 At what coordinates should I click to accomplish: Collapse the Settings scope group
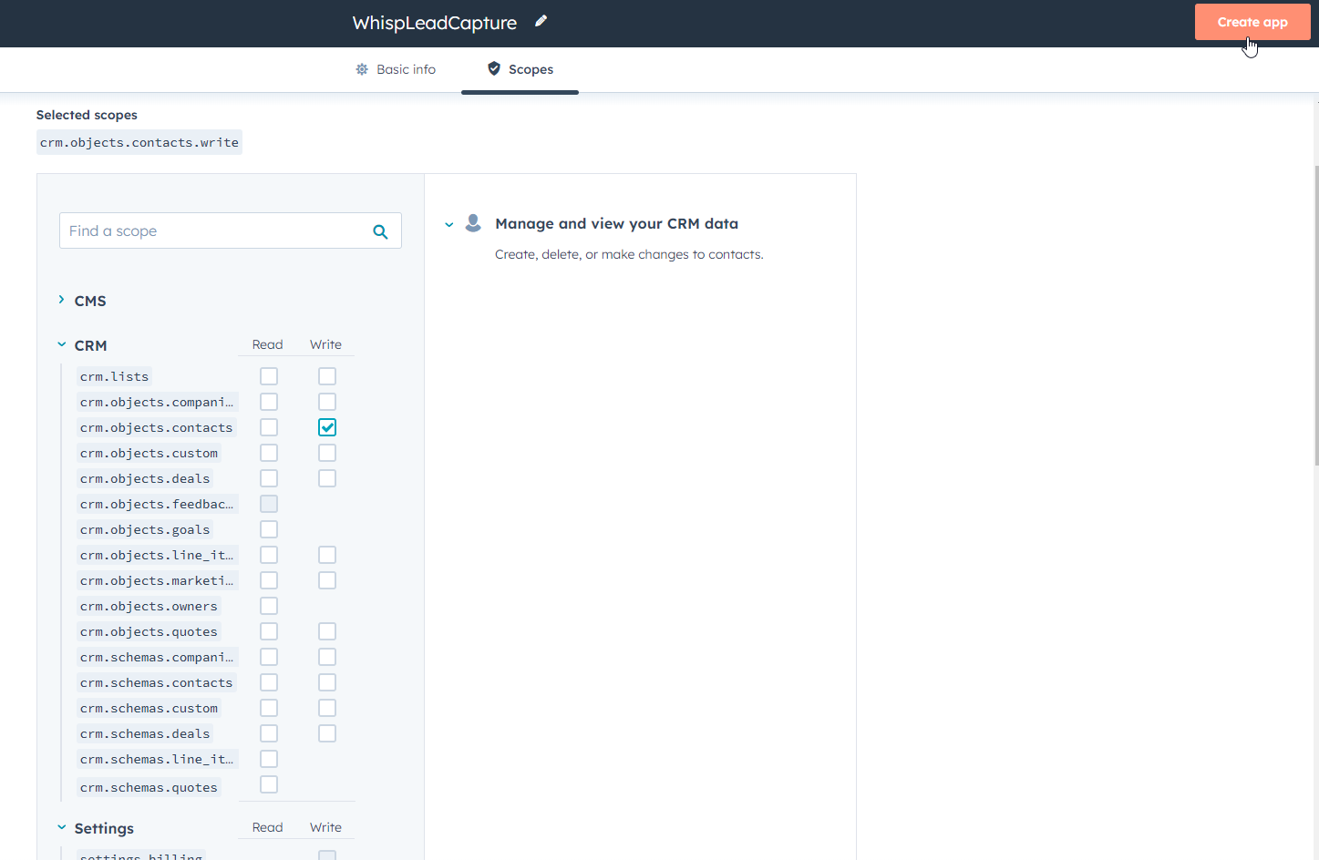point(61,827)
